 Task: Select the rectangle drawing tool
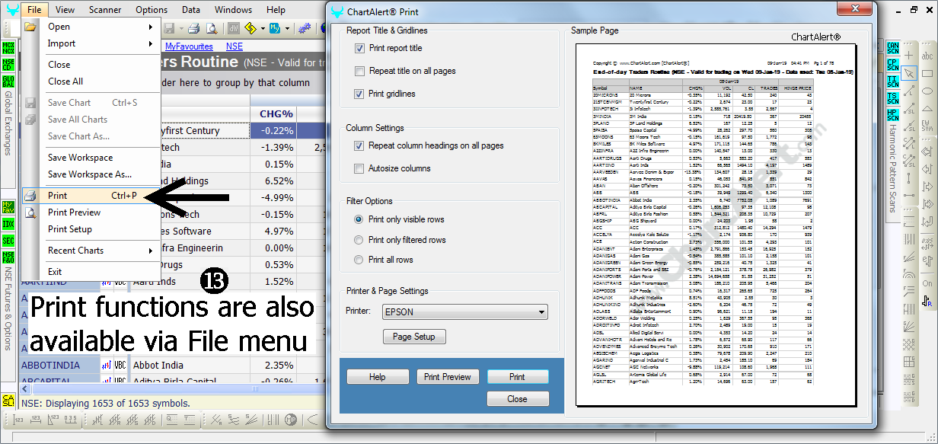coord(928,74)
